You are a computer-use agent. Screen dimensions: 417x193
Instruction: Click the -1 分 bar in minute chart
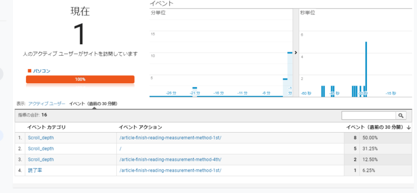tap(290, 74)
